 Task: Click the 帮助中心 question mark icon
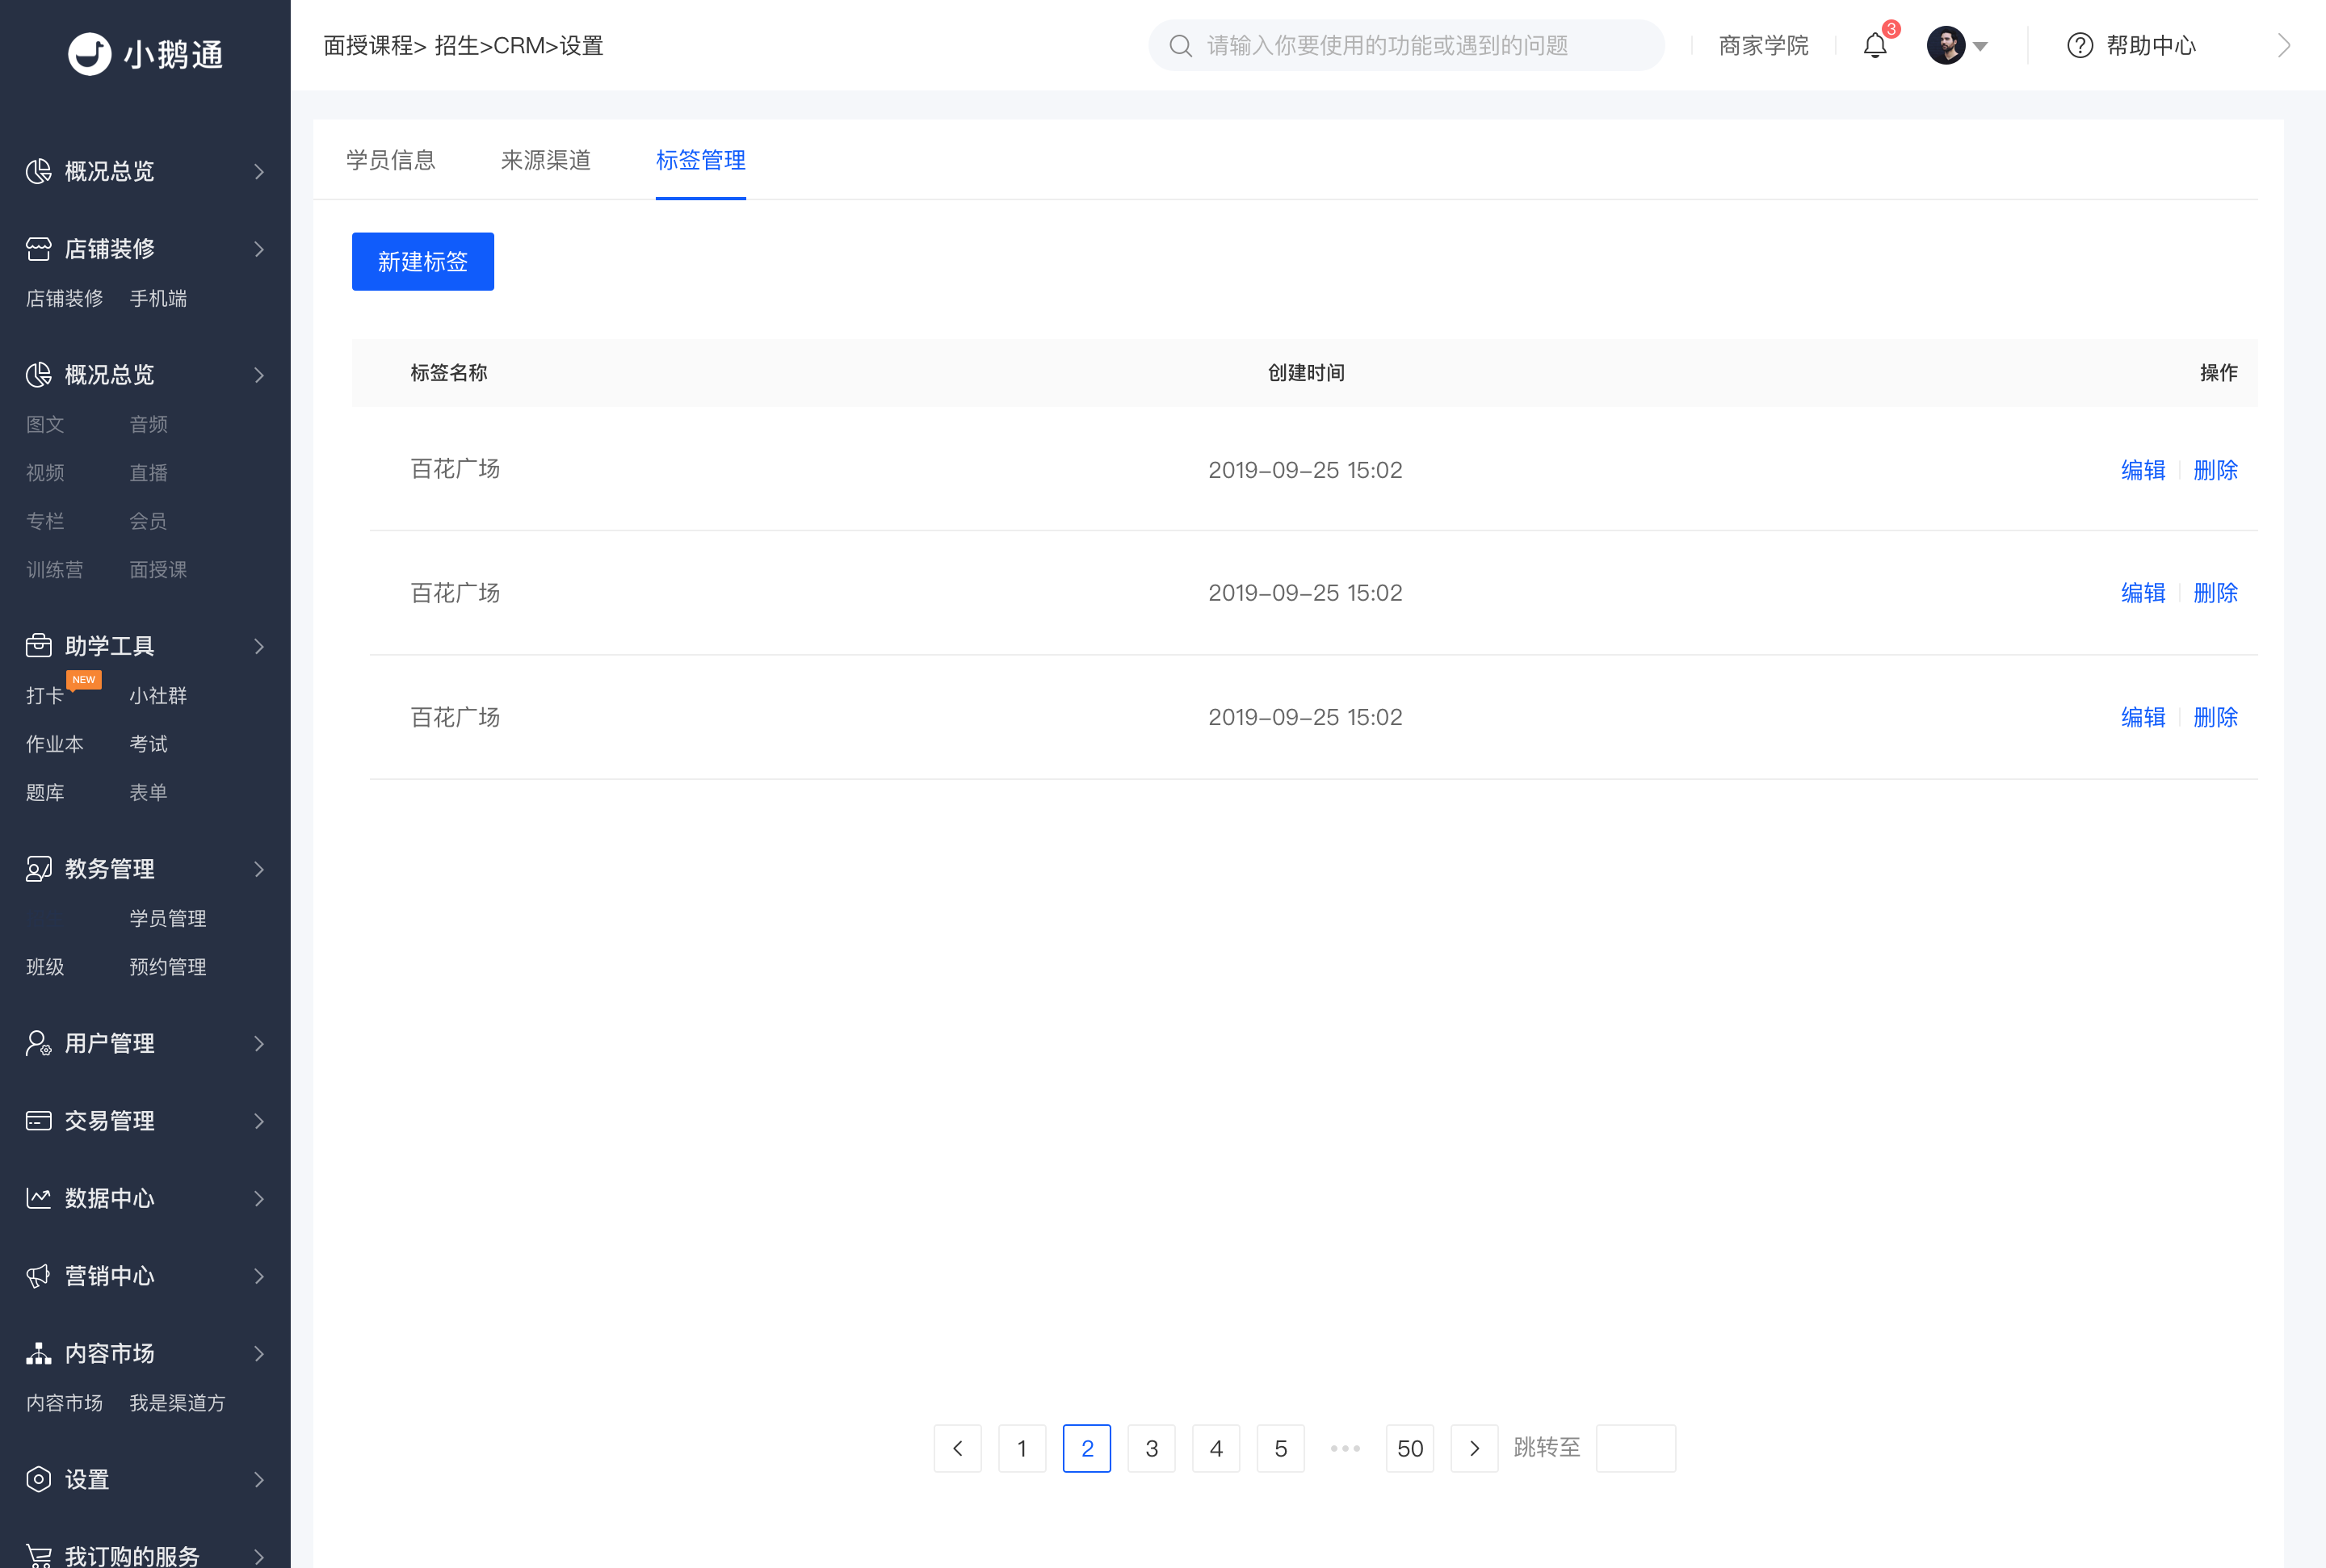pyautogui.click(x=2080, y=45)
